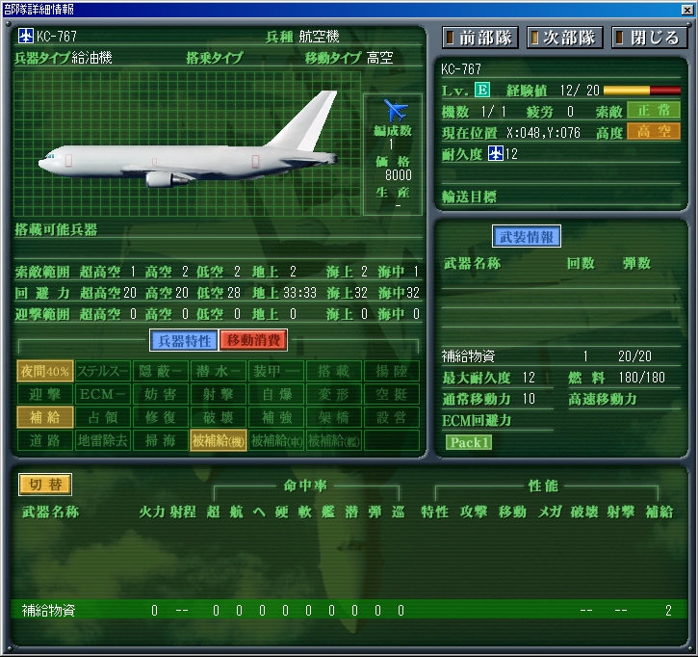The image size is (698, 657).
Task: Click the aircraft unit icon beside KC-767 title
Action: click(x=25, y=36)
